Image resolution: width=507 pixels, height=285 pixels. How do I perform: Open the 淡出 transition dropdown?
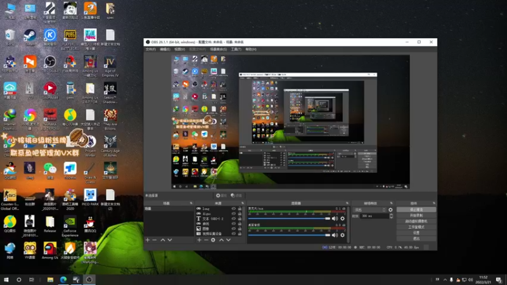coord(369,210)
